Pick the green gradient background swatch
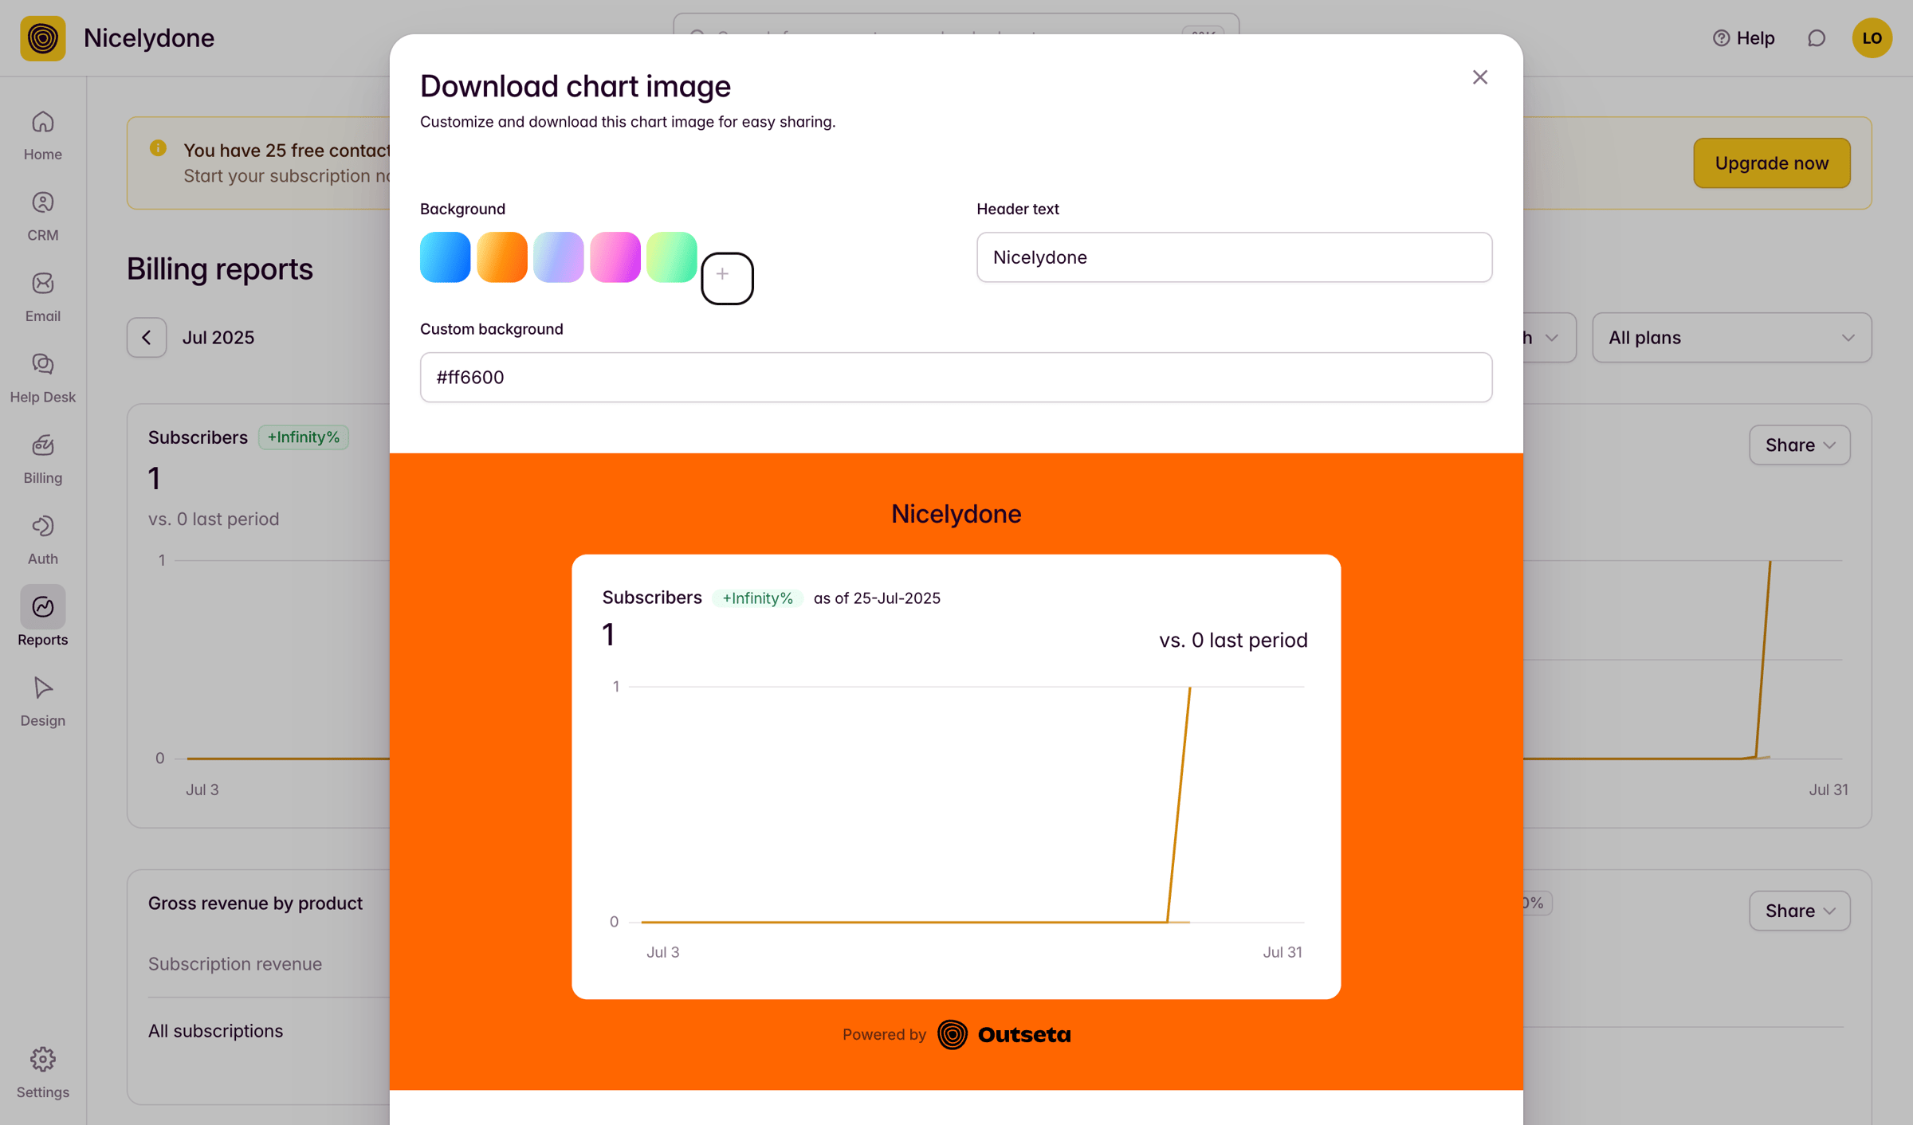This screenshot has height=1125, width=1913. (671, 257)
